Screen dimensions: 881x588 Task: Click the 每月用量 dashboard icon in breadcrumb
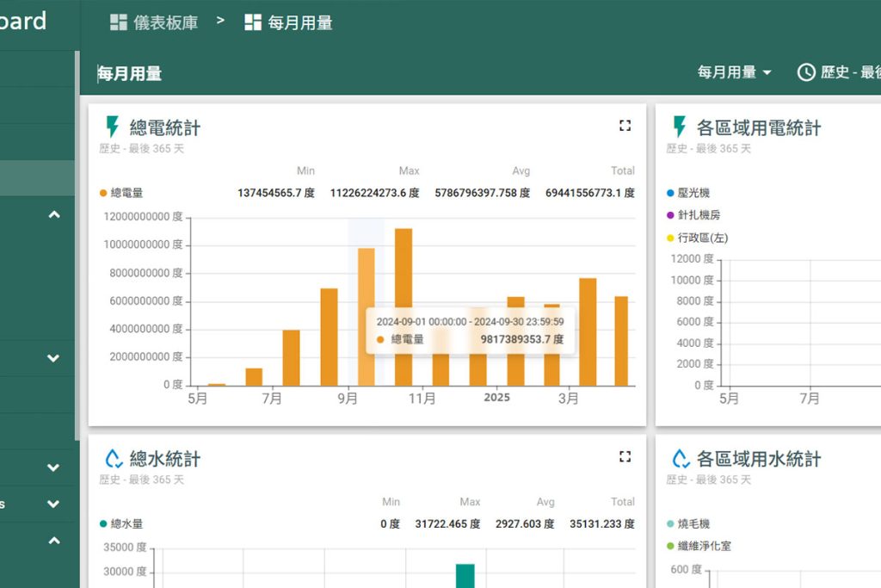253,23
